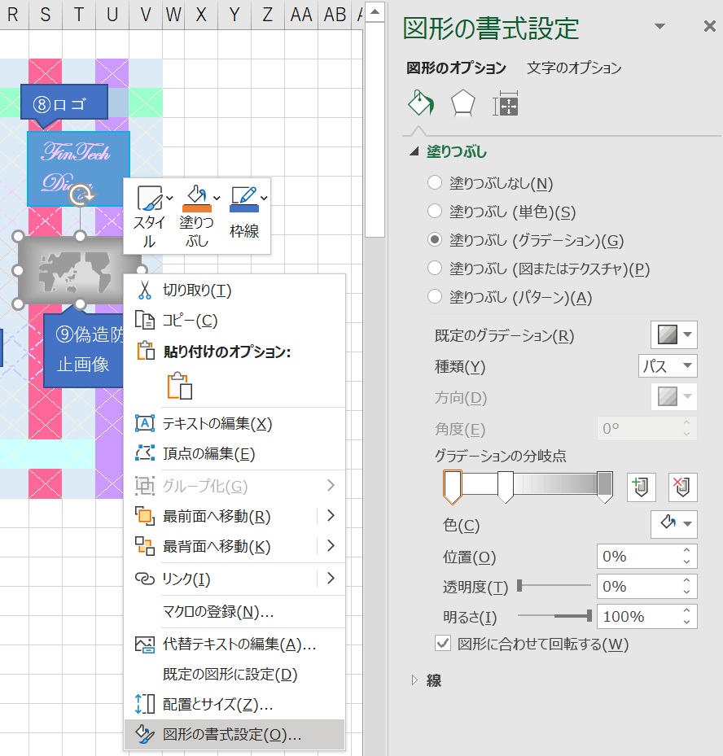Remove the gradient stop via delete icon
Viewport: 723px width, 756px height.
click(681, 487)
